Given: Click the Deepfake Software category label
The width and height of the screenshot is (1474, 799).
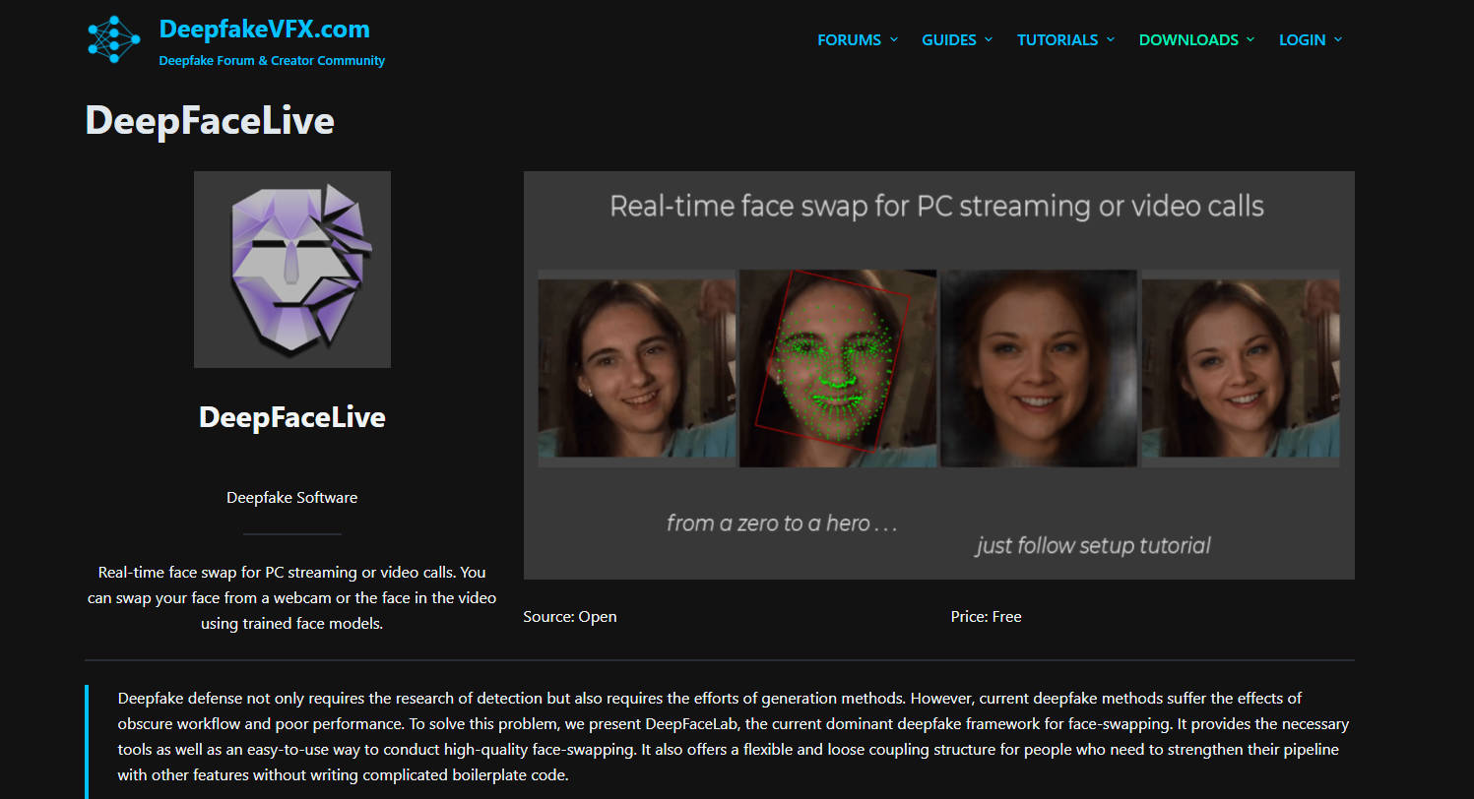Looking at the screenshot, I should coord(291,498).
